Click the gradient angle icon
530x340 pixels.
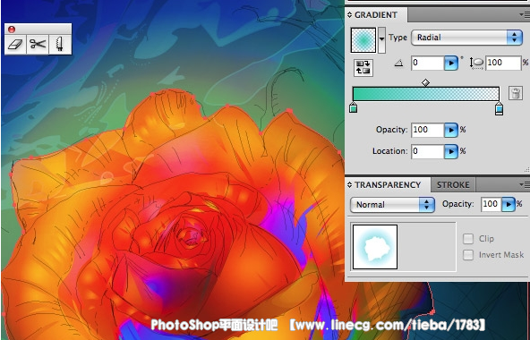click(x=399, y=64)
